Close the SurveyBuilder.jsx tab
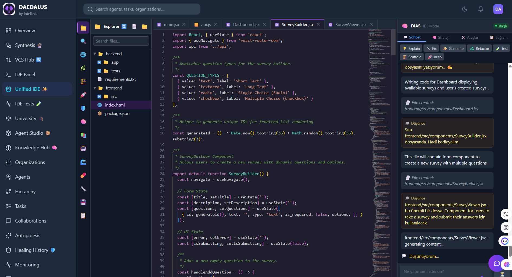This screenshot has height=277, width=512. 318,24
